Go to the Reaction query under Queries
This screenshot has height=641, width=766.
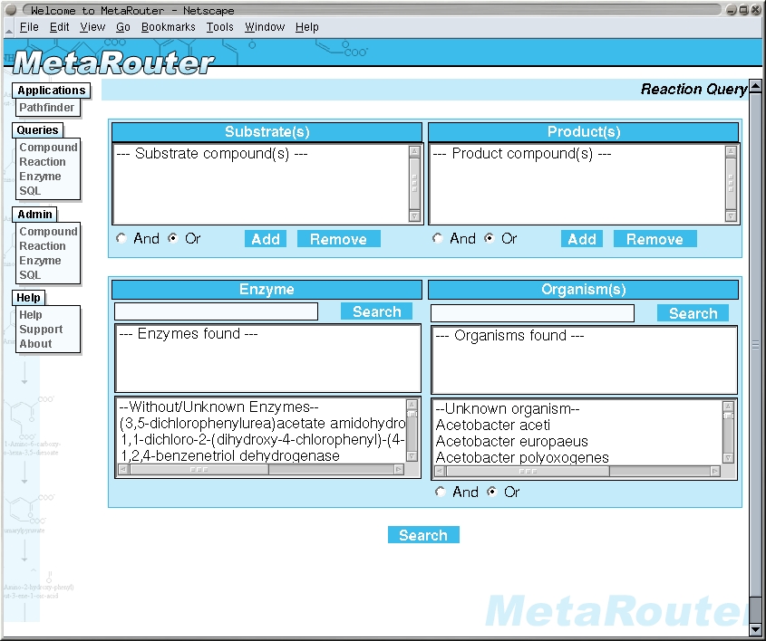(43, 162)
